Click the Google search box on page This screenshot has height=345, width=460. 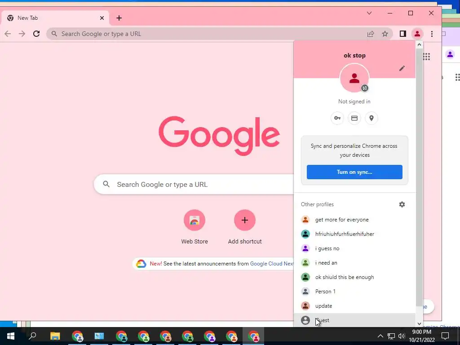click(x=194, y=185)
